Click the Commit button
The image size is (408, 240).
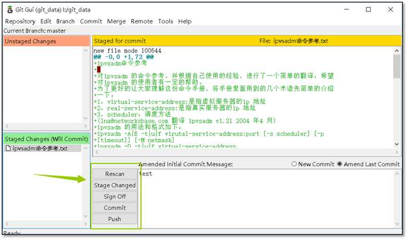115,208
